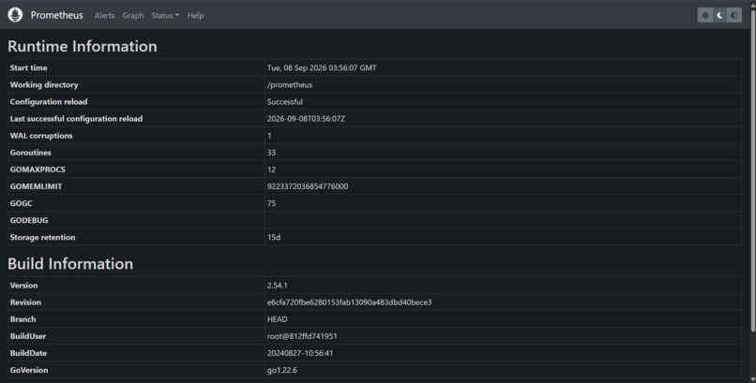Image resolution: width=756 pixels, height=383 pixels.
Task: Select the 2026-09-08T03:56:07Z reload timestamp
Action: coord(306,118)
